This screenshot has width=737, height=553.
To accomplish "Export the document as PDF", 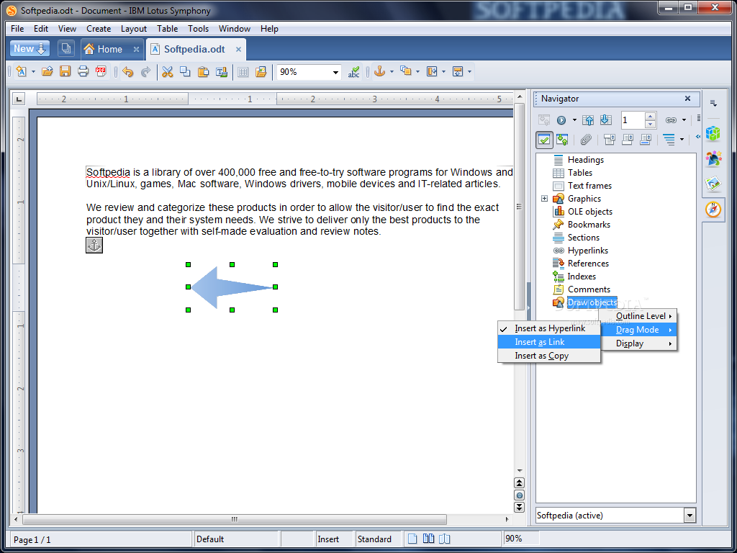I will tap(101, 71).
